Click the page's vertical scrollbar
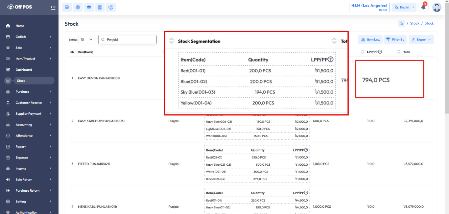This screenshot has width=449, height=214. pyautogui.click(x=447, y=66)
